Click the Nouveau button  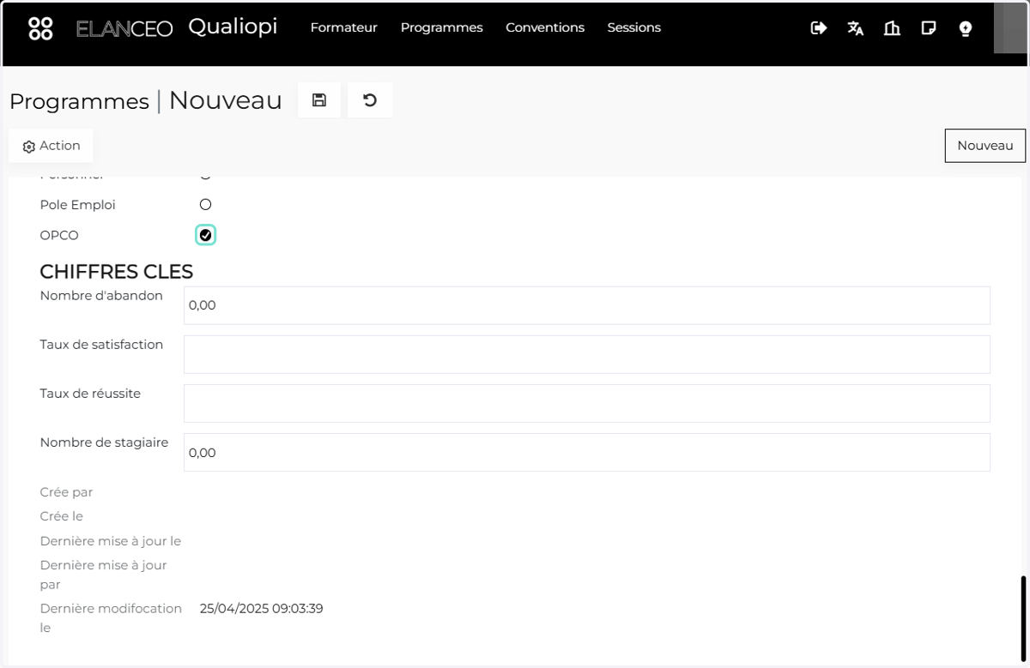coord(985,146)
